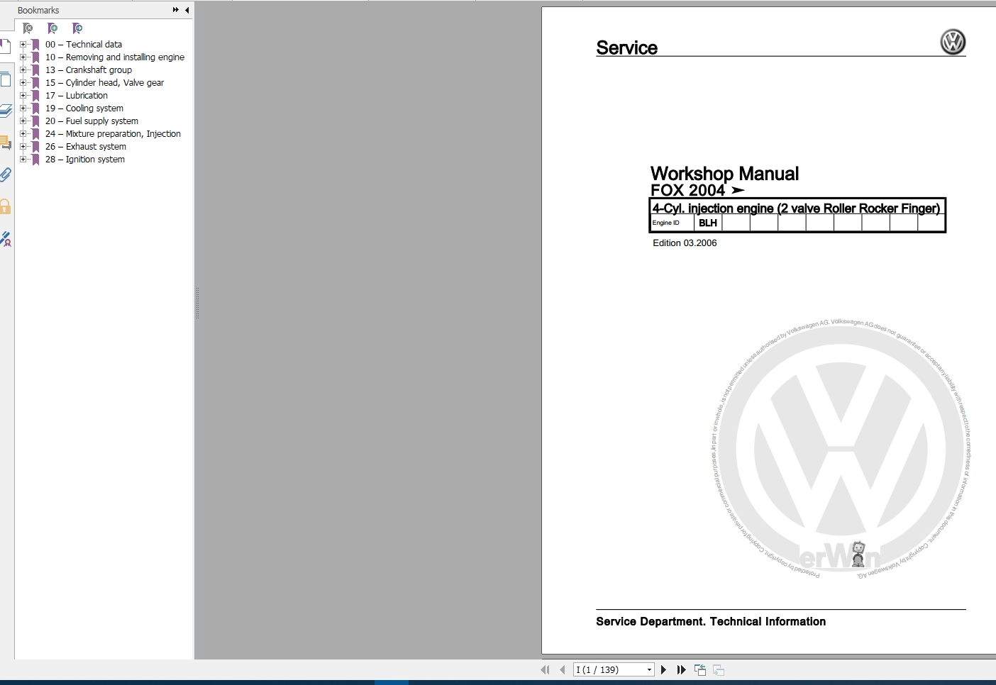Expand the 00 – Technical data bookmark

pyautogui.click(x=23, y=44)
